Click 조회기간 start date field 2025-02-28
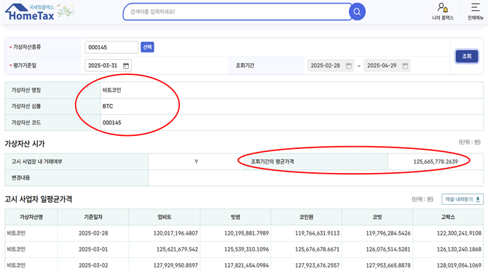The image size is (488, 274). tap(330, 65)
